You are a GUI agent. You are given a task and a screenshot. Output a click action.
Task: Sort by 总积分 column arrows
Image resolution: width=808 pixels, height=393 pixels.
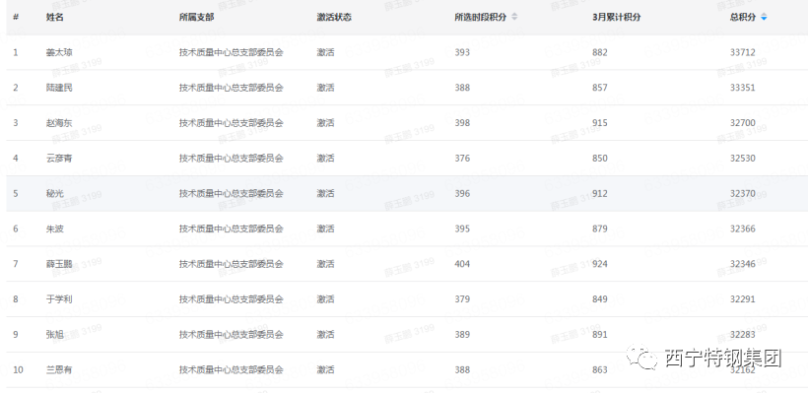click(764, 17)
